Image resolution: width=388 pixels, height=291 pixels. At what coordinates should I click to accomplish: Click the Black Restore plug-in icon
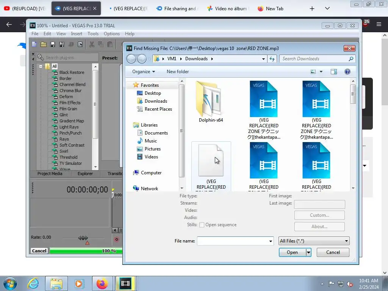55,72
